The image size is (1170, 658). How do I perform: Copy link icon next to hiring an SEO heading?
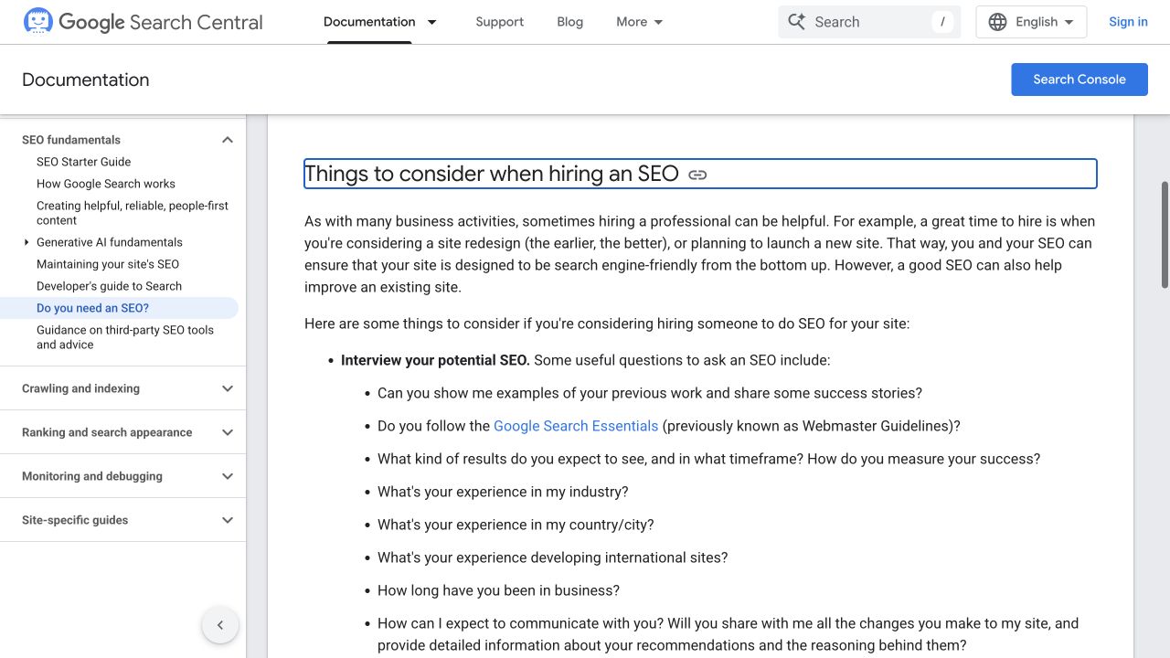coord(697,175)
